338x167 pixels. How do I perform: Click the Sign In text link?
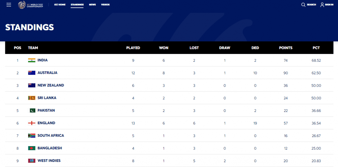coord(329,5)
